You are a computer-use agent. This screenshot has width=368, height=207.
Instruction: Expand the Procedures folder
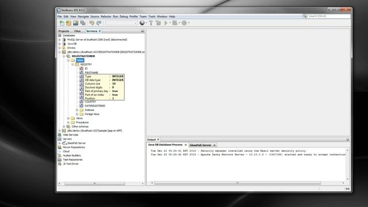pyautogui.click(x=68, y=122)
